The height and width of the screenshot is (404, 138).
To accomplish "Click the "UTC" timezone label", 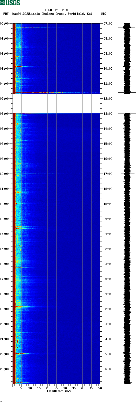I will [103, 14].
